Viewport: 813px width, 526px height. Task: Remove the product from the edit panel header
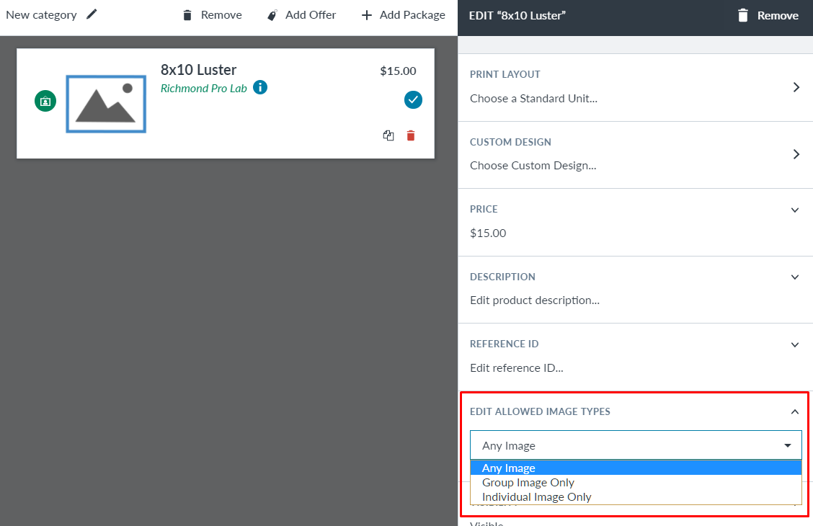[x=768, y=14]
